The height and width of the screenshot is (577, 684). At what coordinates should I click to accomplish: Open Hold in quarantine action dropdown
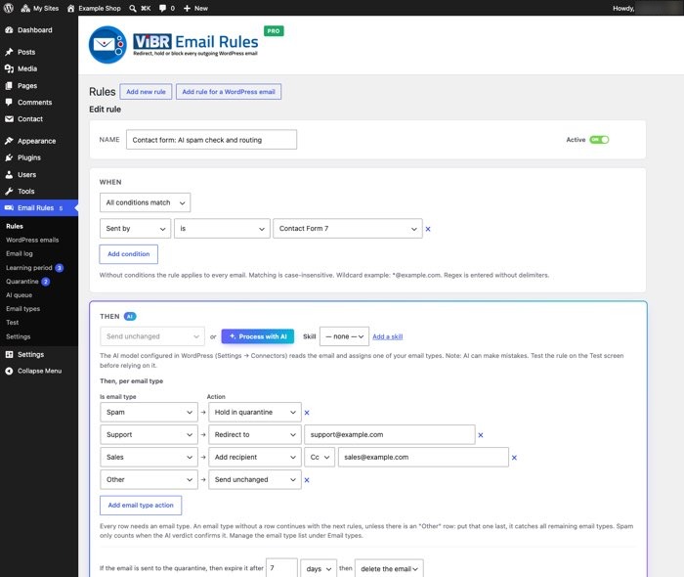pyautogui.click(x=255, y=412)
